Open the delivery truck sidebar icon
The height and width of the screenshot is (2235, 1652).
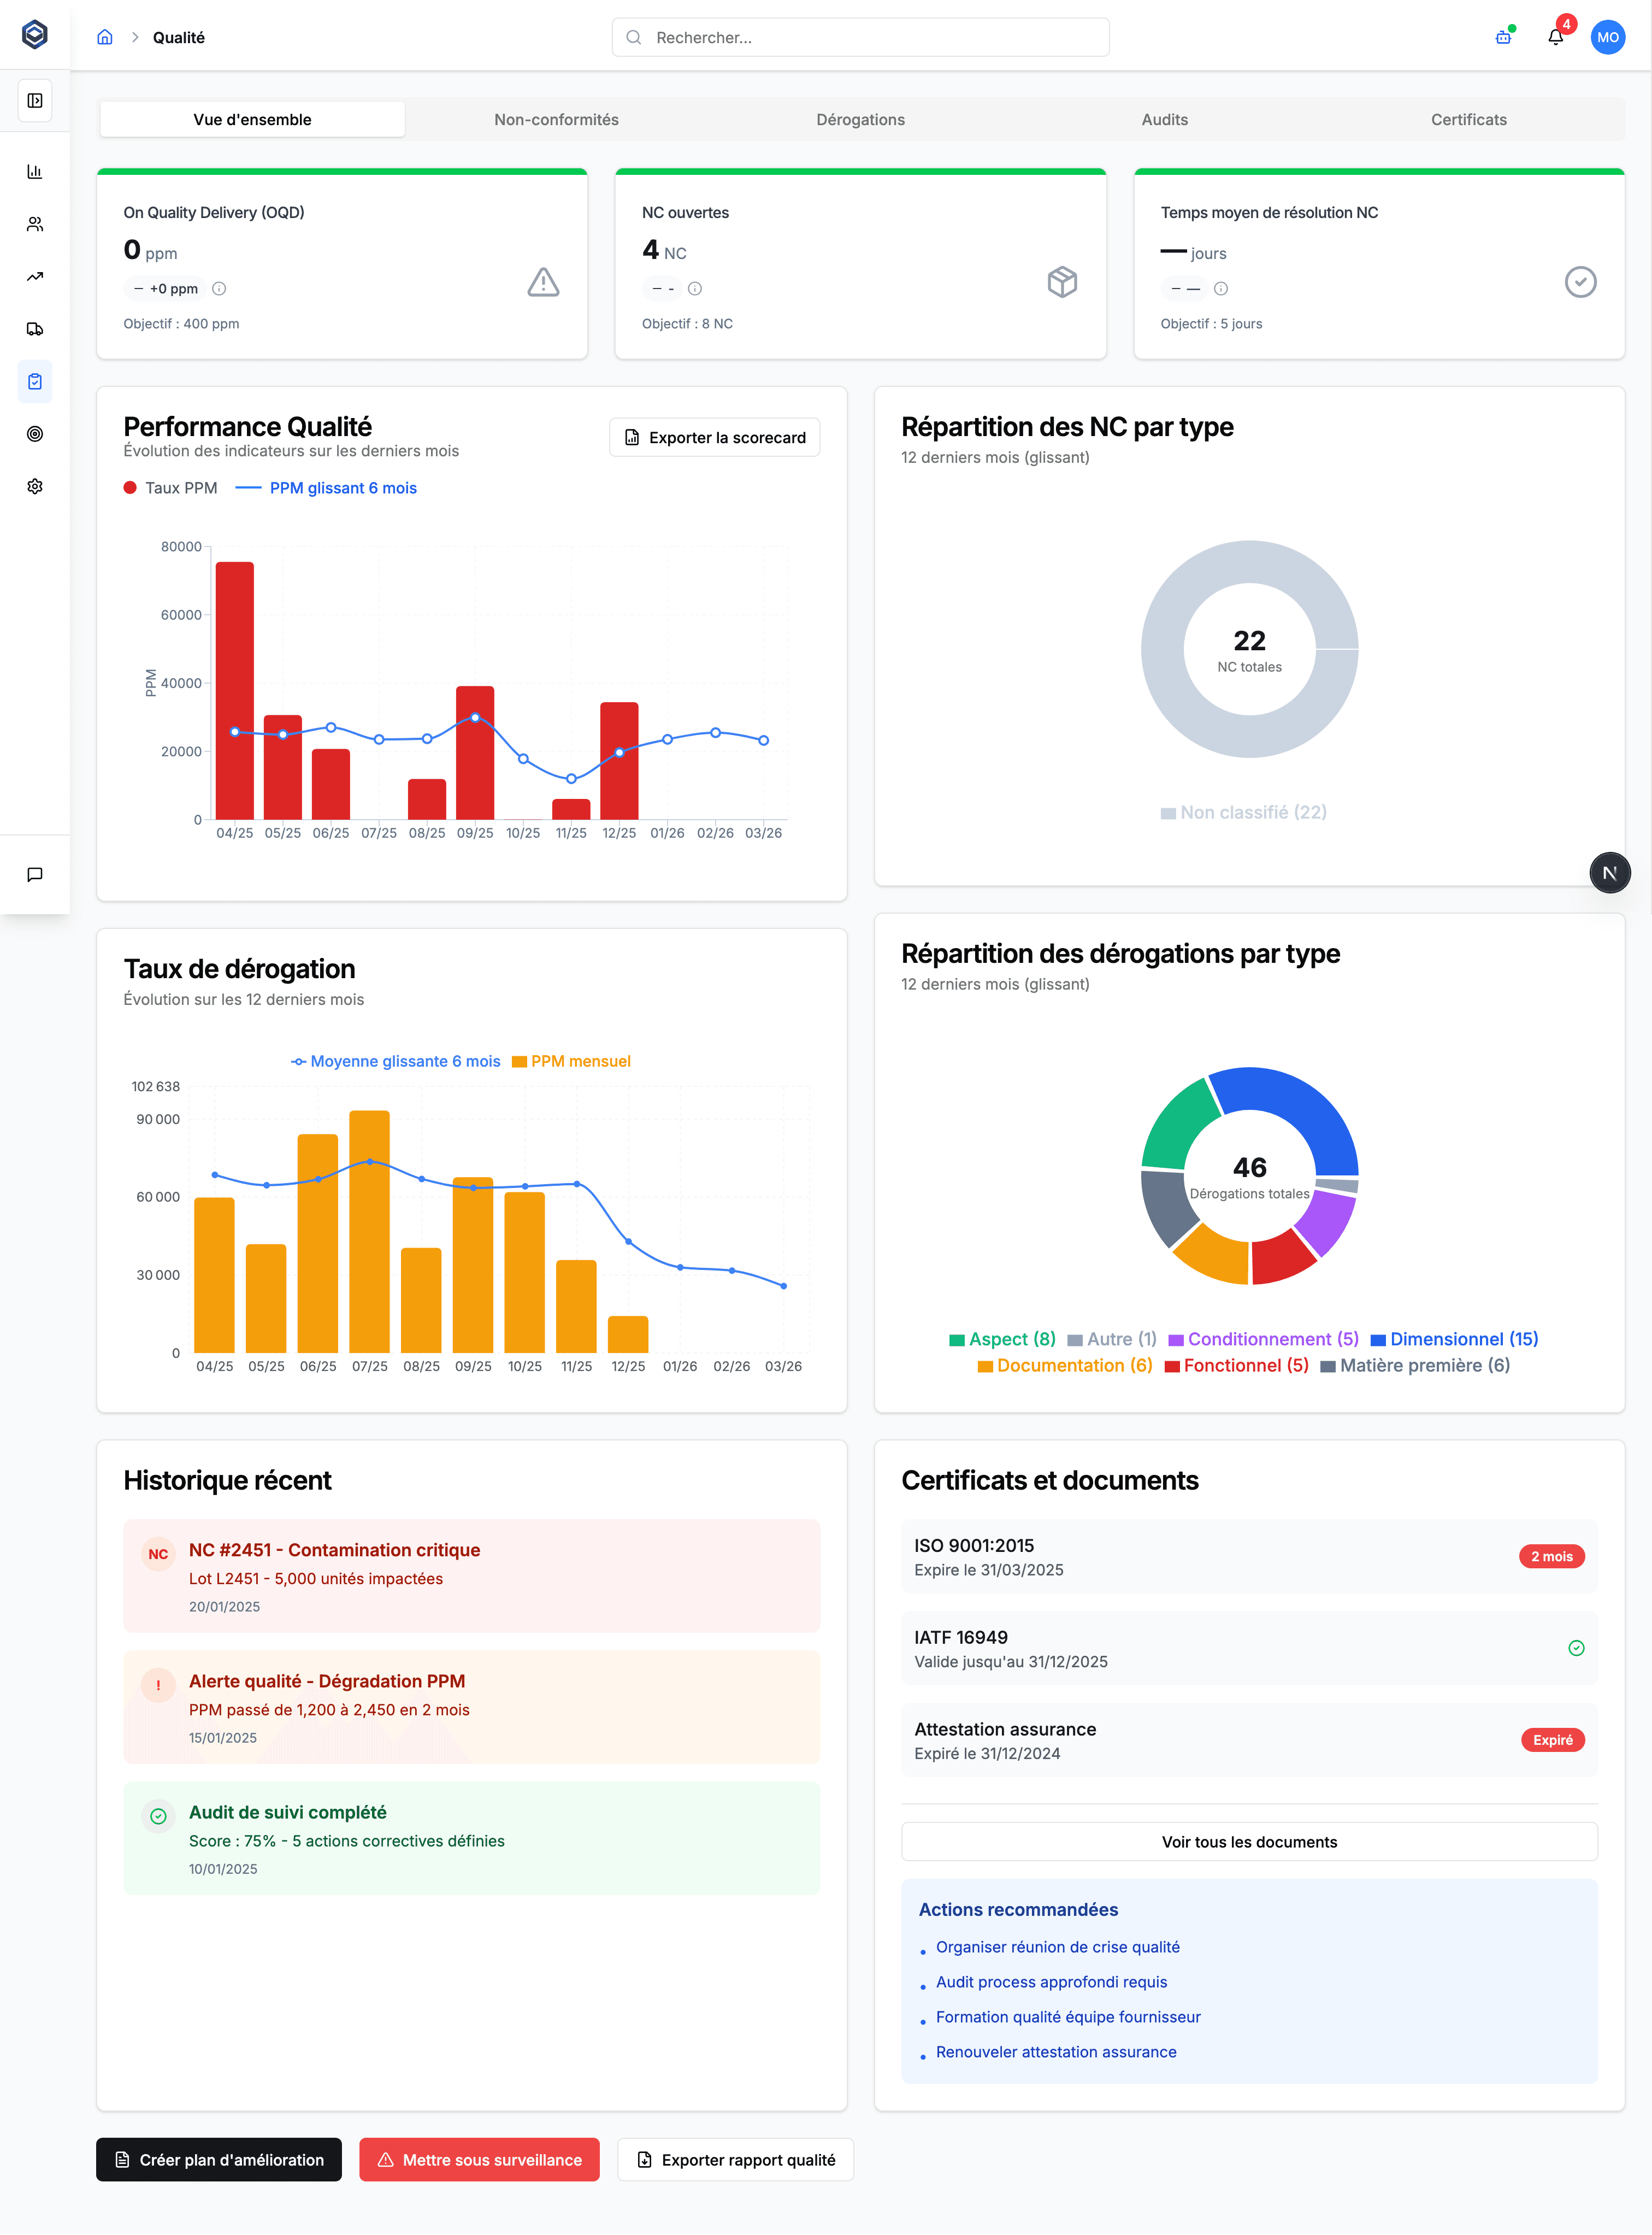tap(35, 329)
